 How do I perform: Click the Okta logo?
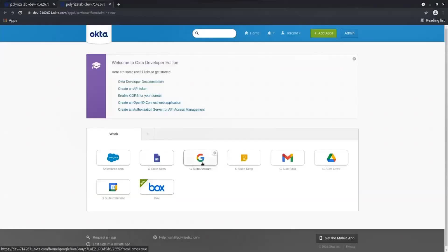99,34
